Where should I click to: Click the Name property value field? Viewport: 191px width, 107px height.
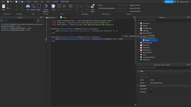coord(170,80)
